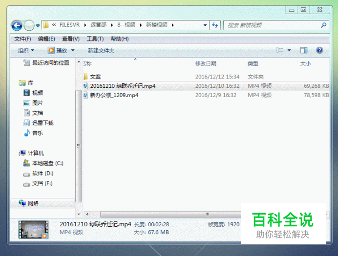Image resolution: width=338 pixels, height=256 pixels.
Task: Click 新建文件夹 button
Action: (x=101, y=50)
